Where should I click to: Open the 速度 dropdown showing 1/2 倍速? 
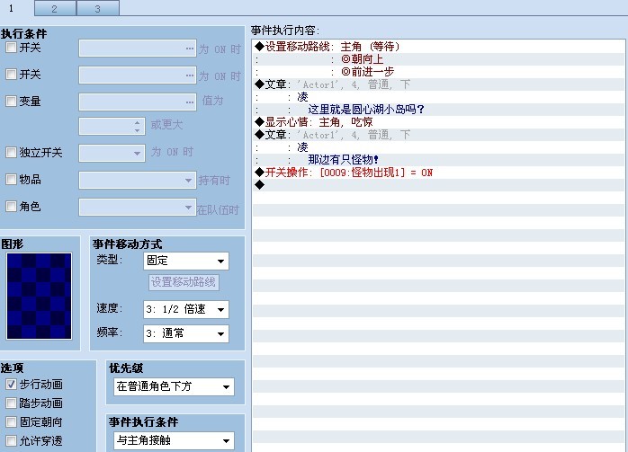tap(186, 310)
